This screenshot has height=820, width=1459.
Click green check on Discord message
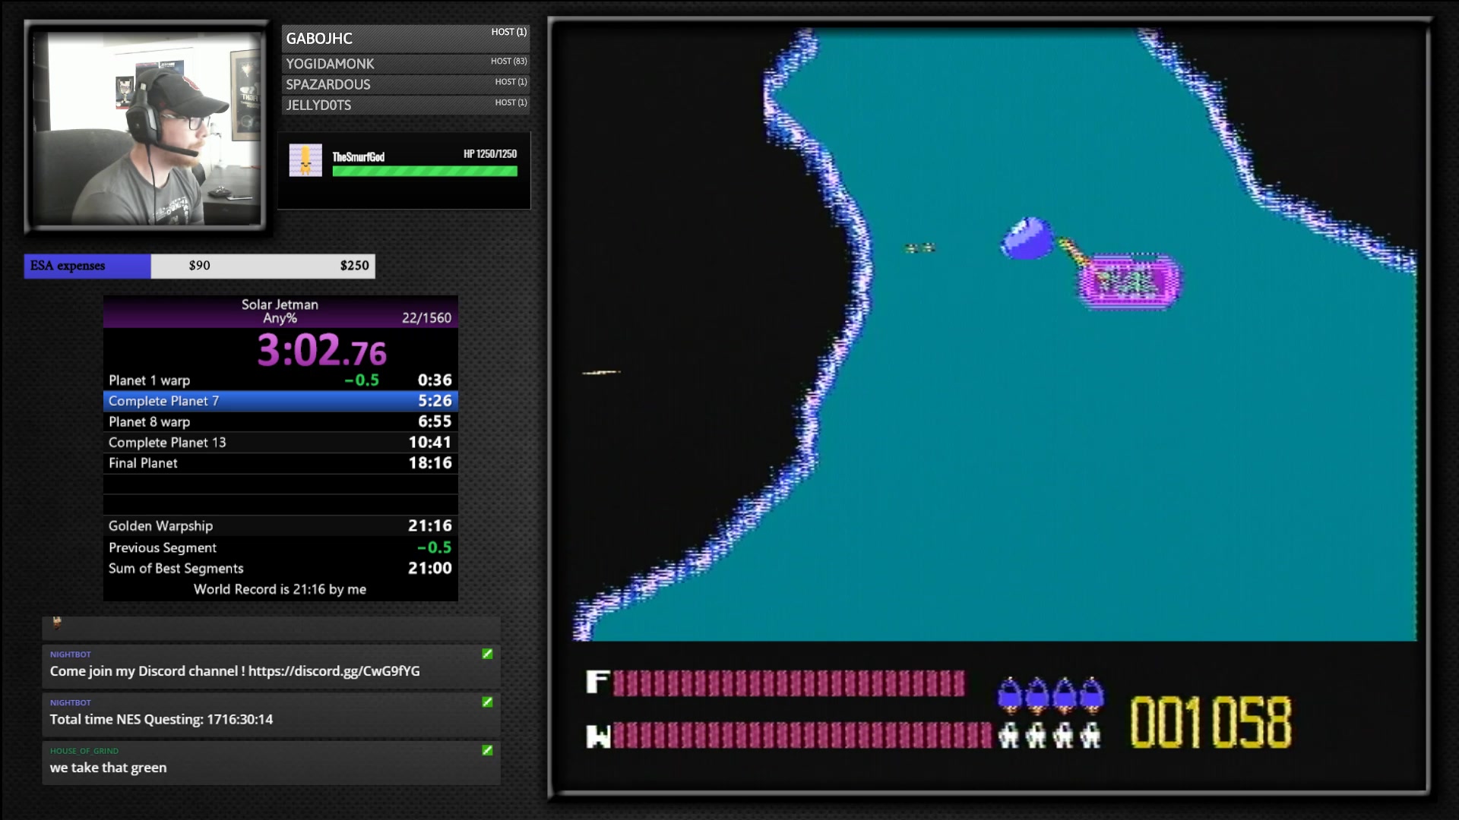(487, 654)
